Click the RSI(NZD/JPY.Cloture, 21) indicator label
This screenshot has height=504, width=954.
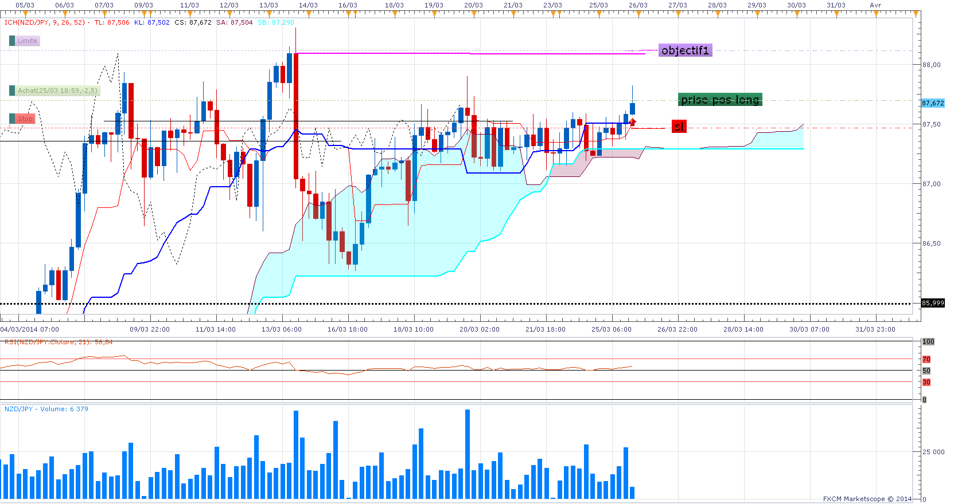(x=59, y=342)
